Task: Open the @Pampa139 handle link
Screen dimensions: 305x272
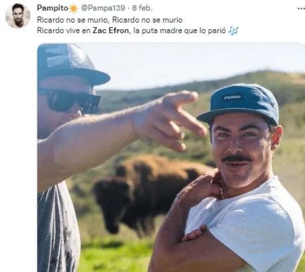Action: [x=103, y=8]
